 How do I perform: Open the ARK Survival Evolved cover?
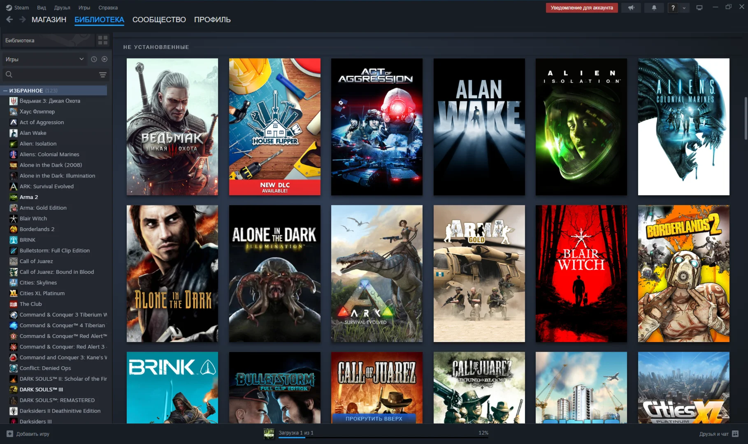tap(377, 273)
